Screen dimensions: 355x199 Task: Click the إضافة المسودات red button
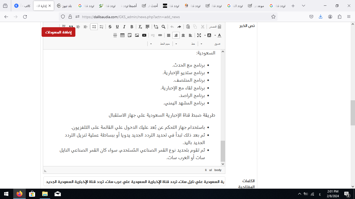point(58,32)
